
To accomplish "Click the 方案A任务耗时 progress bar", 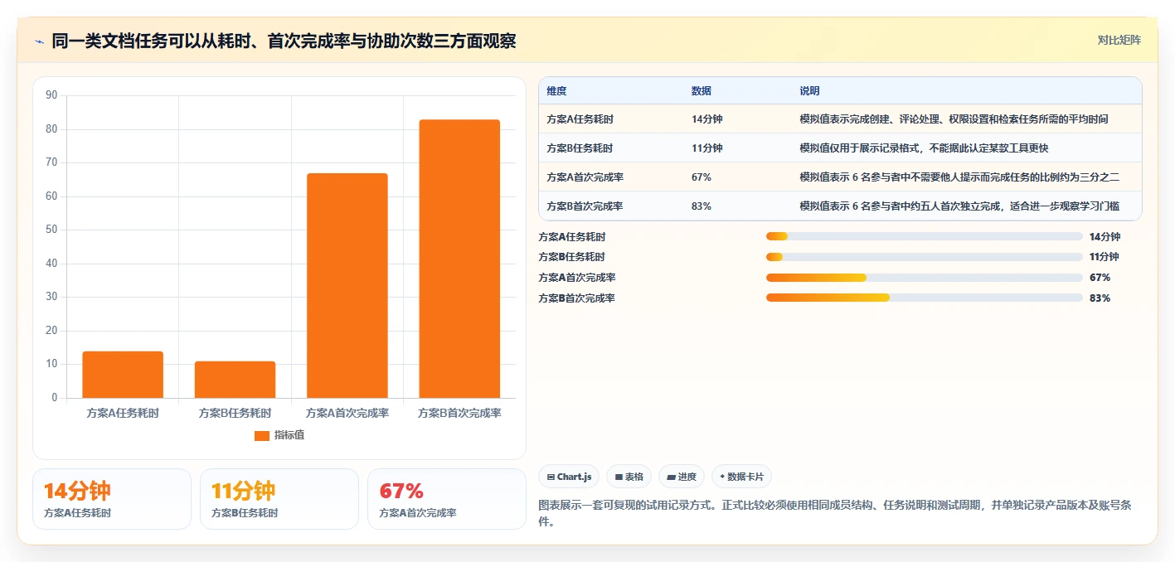I will (925, 236).
